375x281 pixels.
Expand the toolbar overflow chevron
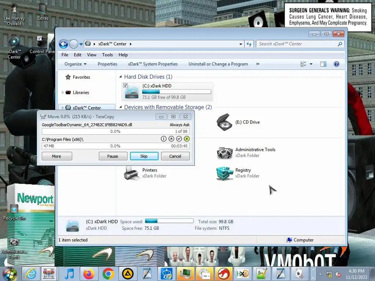coord(257,64)
